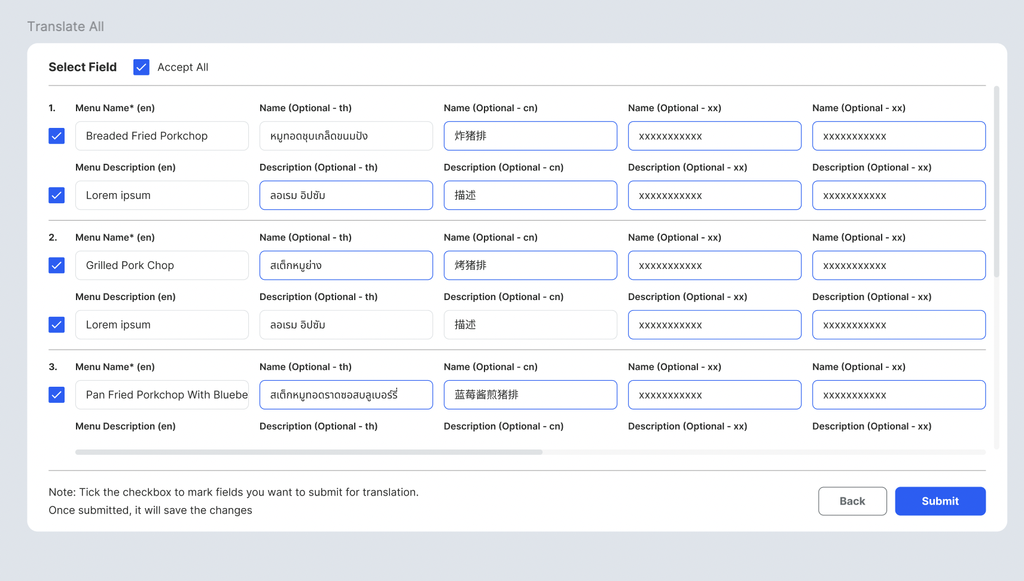Click the Submit button

(940, 501)
